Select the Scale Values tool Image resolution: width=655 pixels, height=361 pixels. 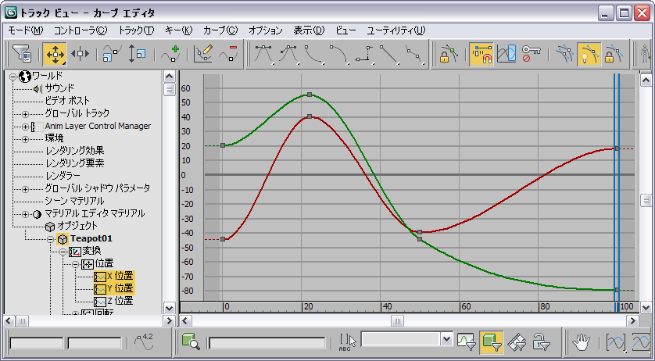tap(137, 55)
